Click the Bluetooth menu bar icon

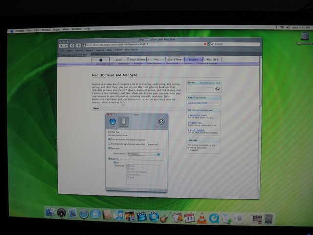[x=276, y=27]
